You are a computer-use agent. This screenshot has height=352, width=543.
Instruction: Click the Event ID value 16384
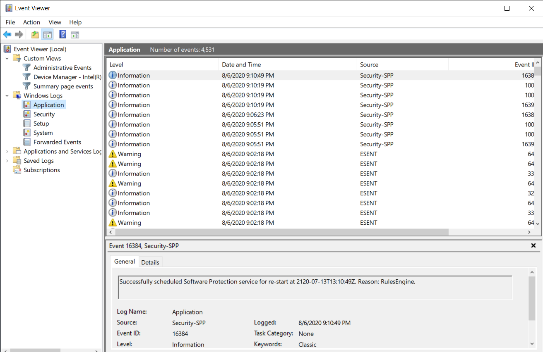pyautogui.click(x=180, y=334)
